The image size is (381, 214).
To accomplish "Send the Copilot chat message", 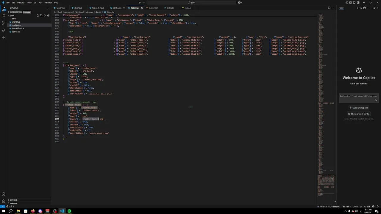I will pyautogui.click(x=376, y=100).
